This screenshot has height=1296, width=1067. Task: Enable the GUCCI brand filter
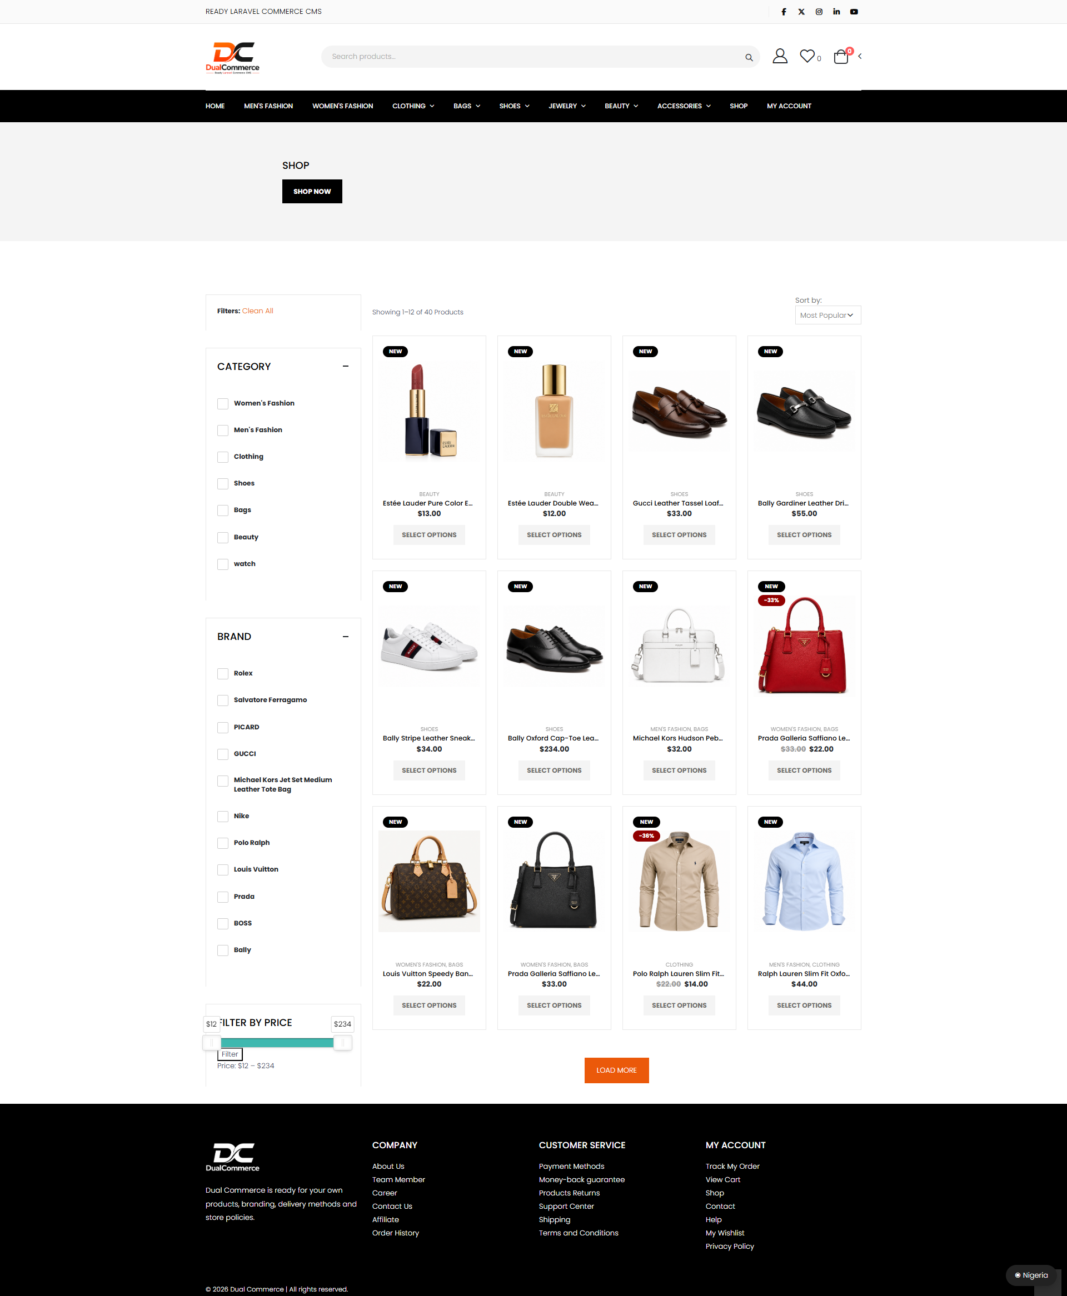click(x=222, y=754)
